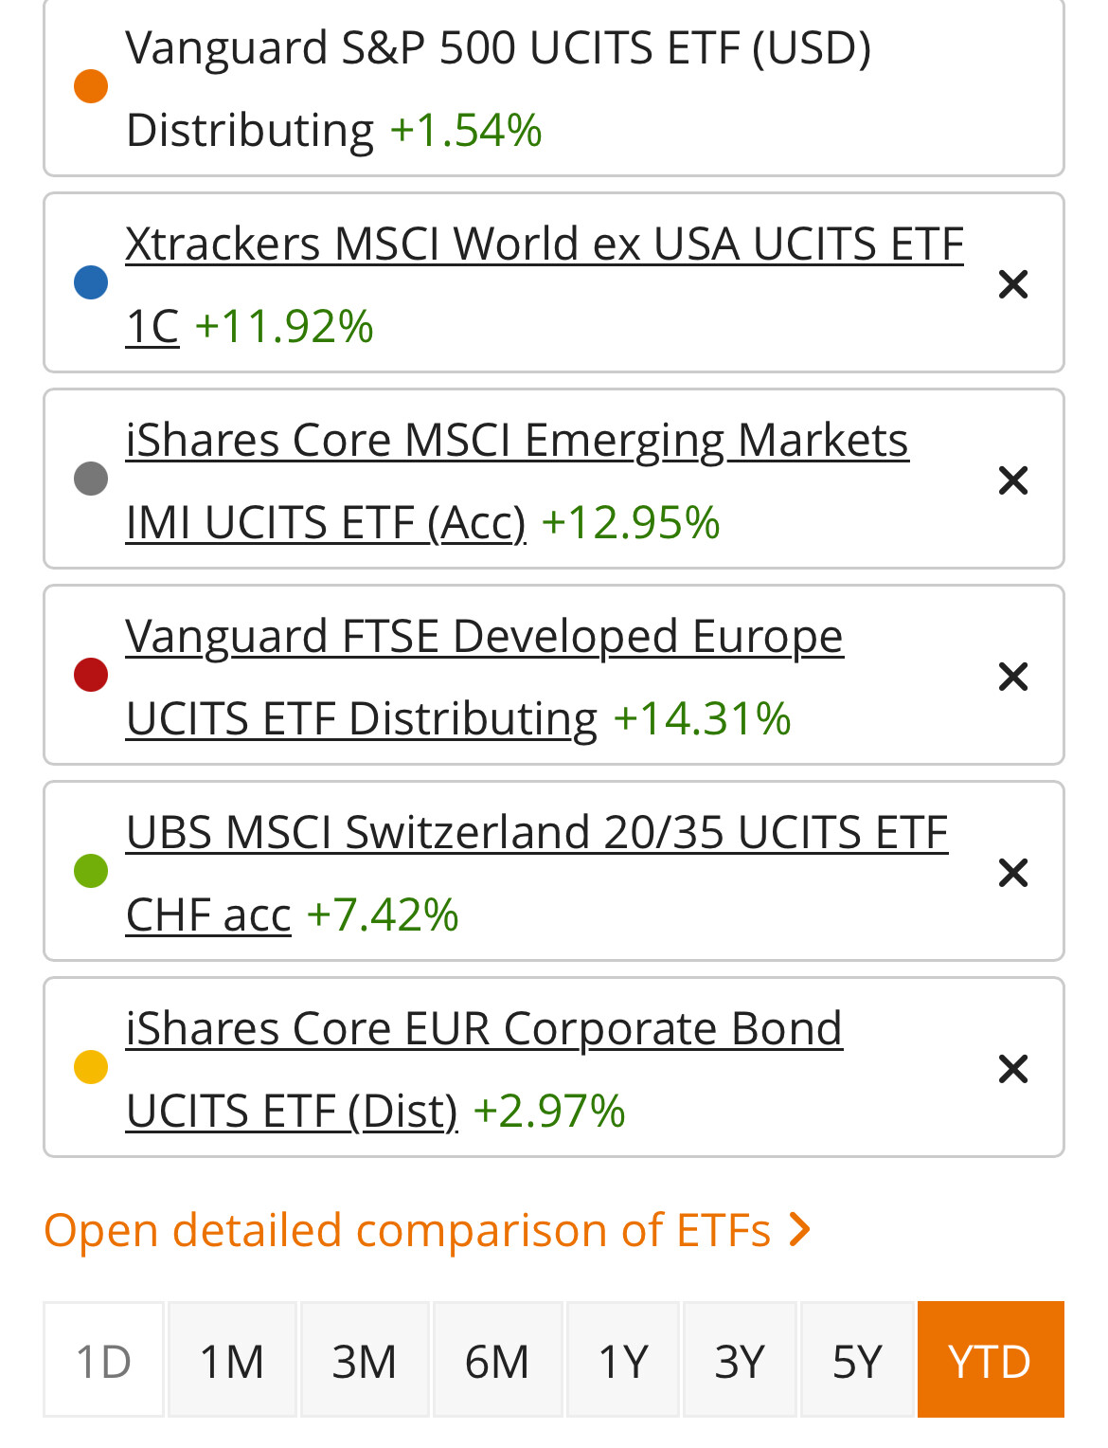Screen dimensions: 1108x1448
Task: Open Xtrackers MSCI World ex USA link
Action: coord(544,244)
